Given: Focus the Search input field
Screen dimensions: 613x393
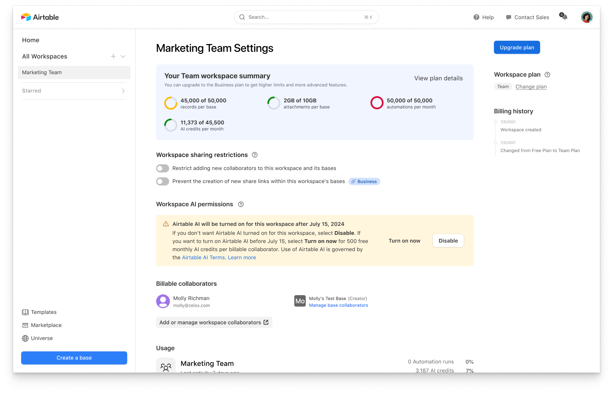Looking at the screenshot, I should (x=306, y=17).
